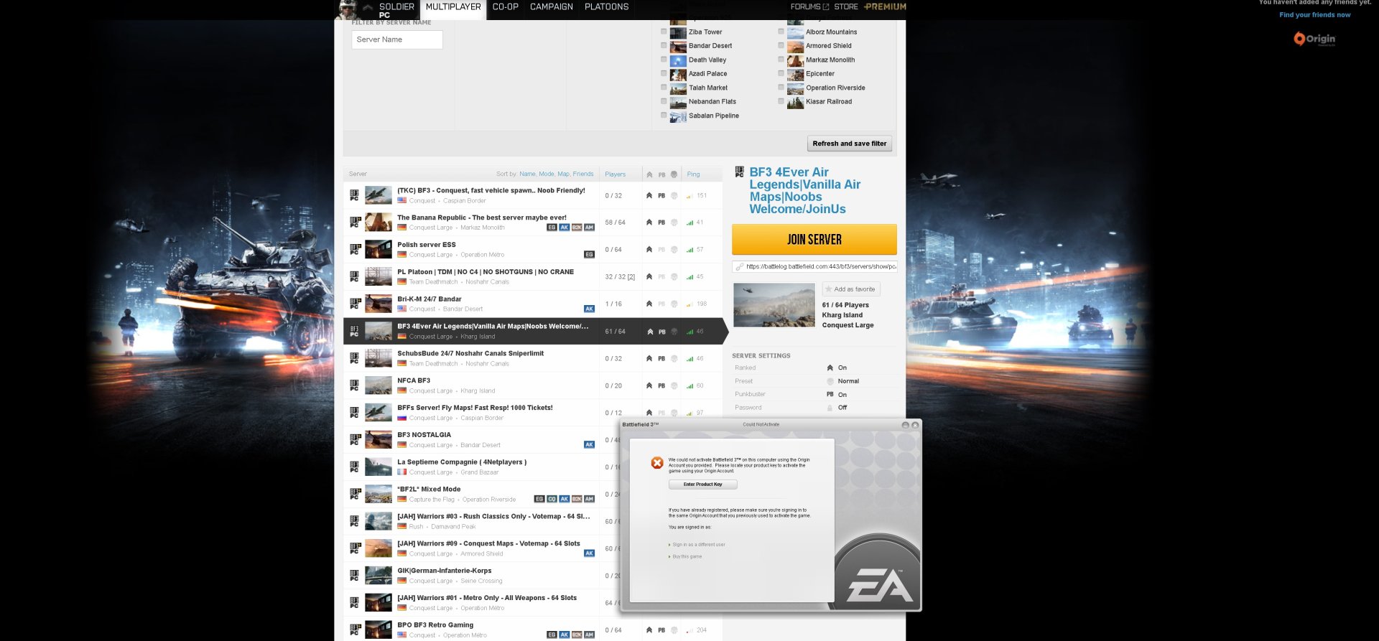Tick the Bandar Desert map checkbox
Viewport: 1379px width, 641px height.
[x=664, y=45]
